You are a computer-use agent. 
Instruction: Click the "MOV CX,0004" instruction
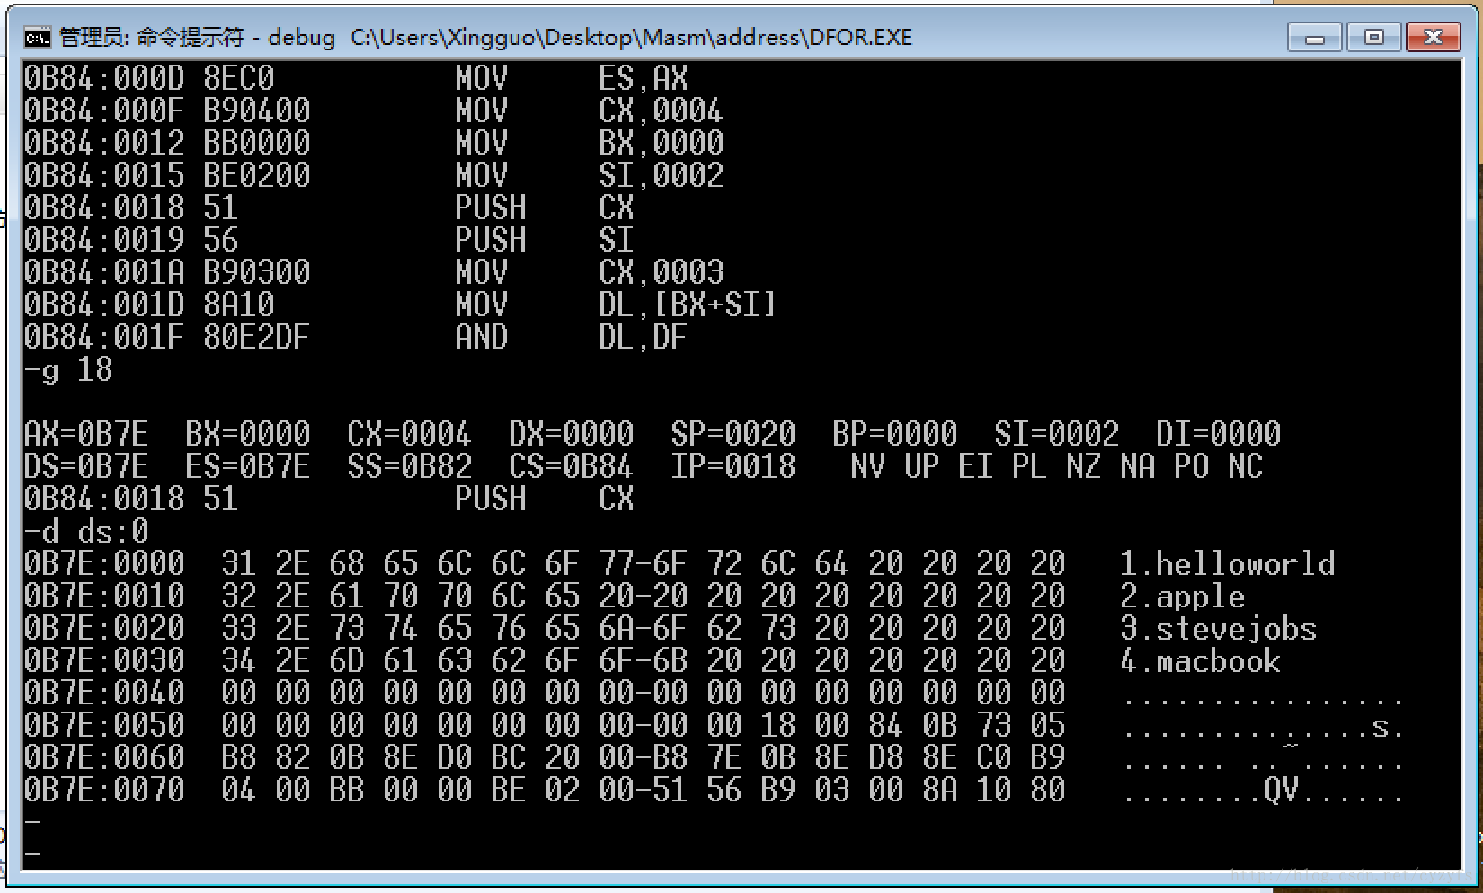coord(590,111)
